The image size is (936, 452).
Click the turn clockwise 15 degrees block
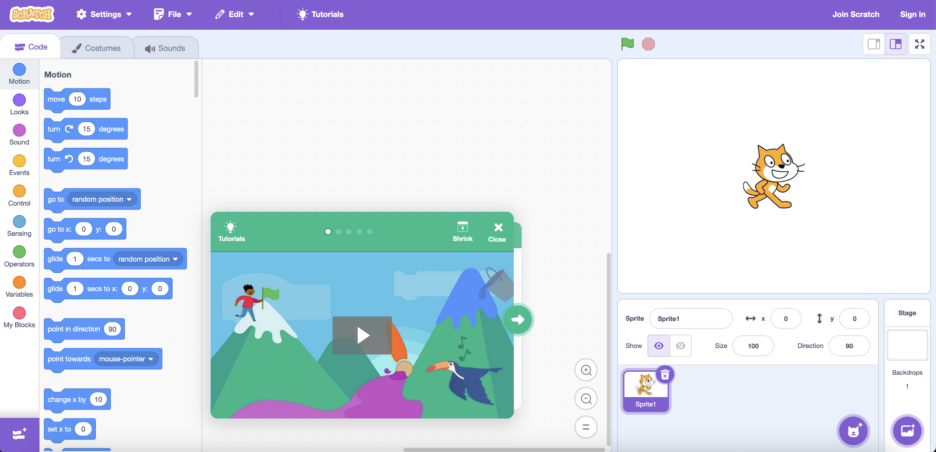pos(86,129)
